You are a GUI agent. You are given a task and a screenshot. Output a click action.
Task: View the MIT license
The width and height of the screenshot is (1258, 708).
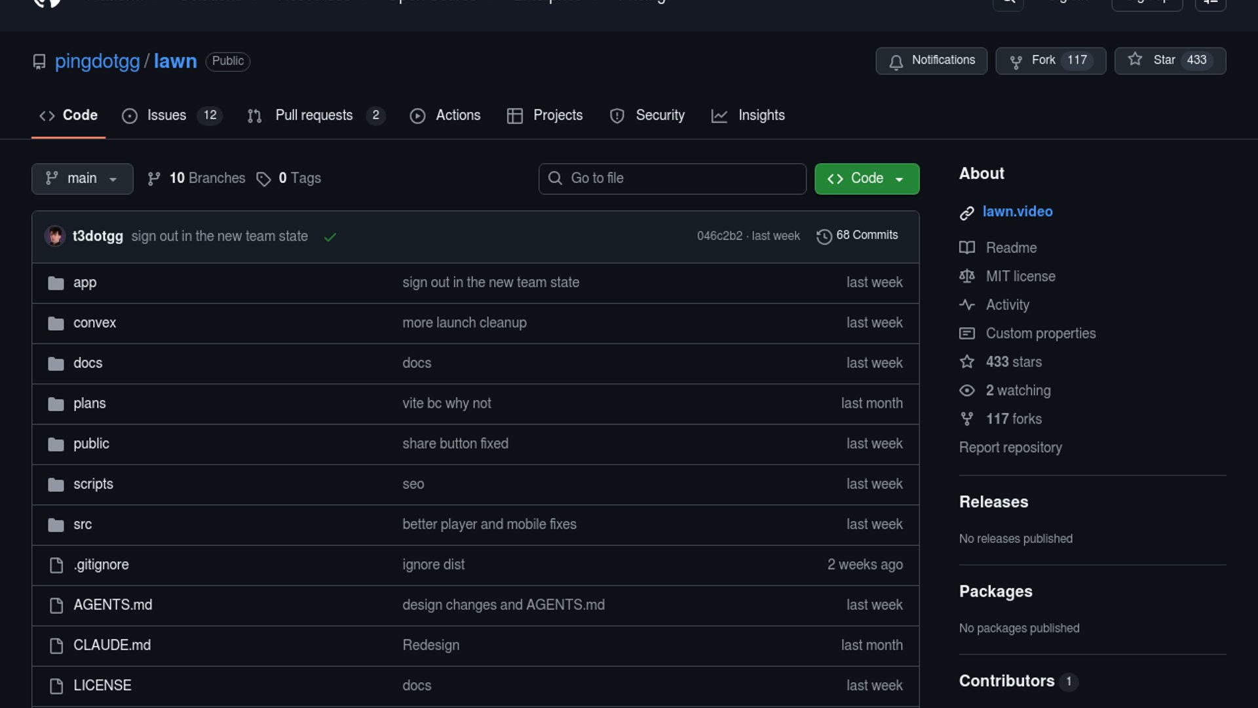[x=1020, y=276]
